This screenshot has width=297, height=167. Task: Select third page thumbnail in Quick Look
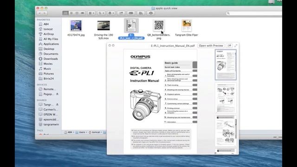(x=226, y=131)
